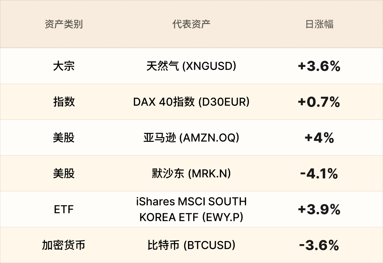Select the 加密货币 category cell
Image resolution: width=383 pixels, height=263 pixels.
(x=63, y=245)
